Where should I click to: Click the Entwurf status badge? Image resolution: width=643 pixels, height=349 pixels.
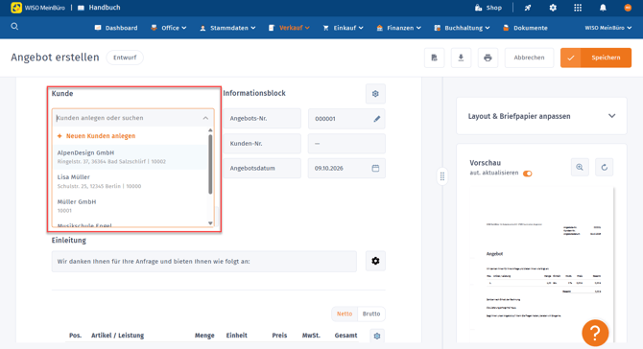pyautogui.click(x=125, y=58)
